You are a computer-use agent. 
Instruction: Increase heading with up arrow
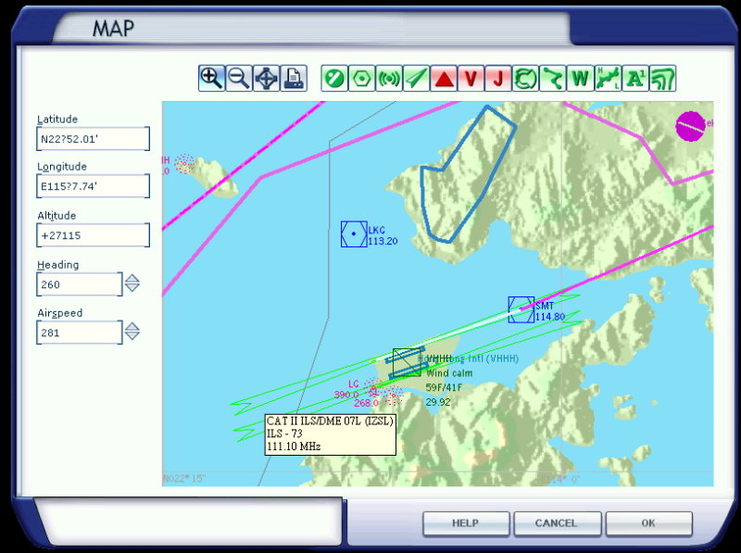[x=132, y=279]
